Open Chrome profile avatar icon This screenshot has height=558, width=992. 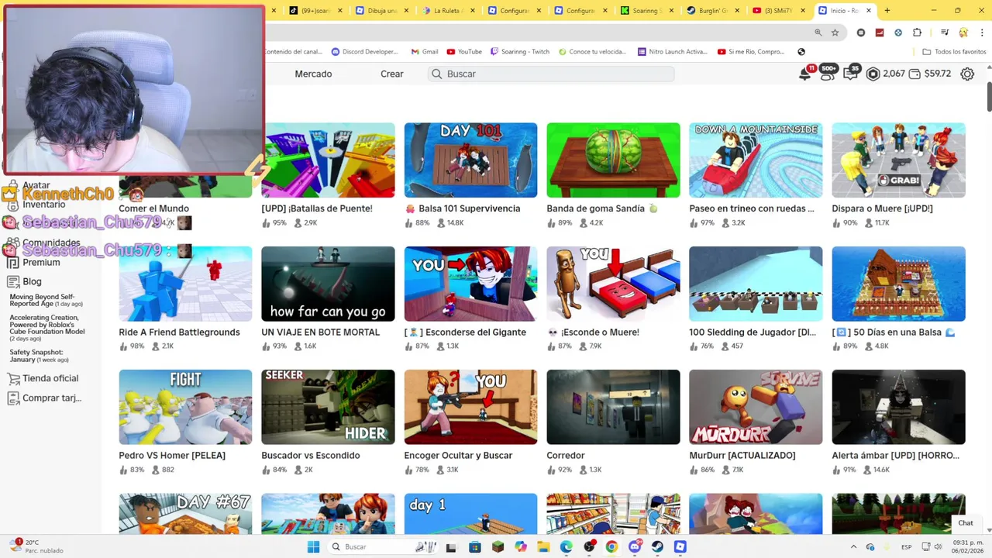click(963, 33)
